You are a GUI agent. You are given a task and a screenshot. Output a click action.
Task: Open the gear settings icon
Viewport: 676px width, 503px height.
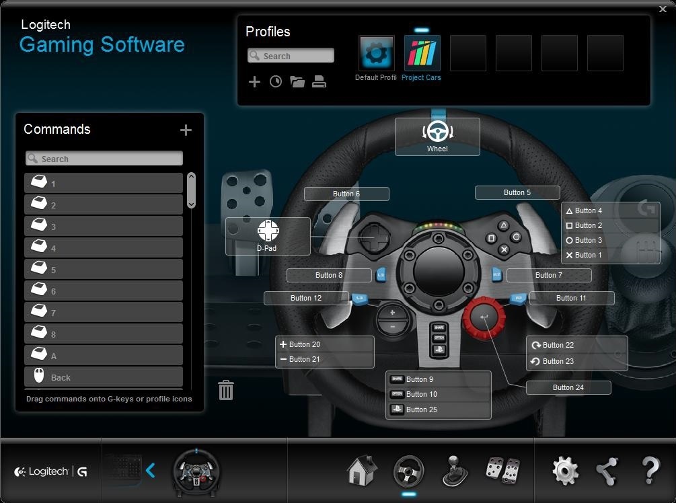tap(565, 471)
